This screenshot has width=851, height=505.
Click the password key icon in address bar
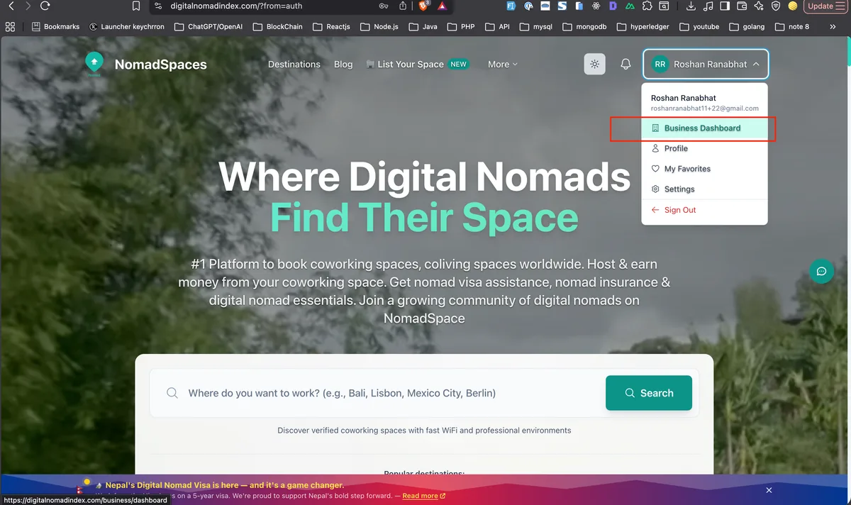pyautogui.click(x=382, y=6)
